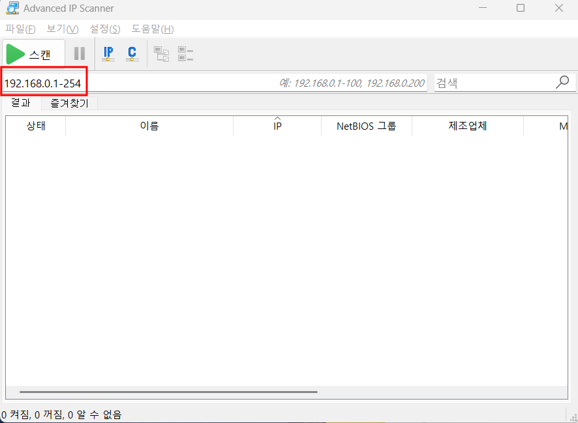This screenshot has width=578, height=423.
Task: Open the 도움말(H) menu
Action: [153, 29]
